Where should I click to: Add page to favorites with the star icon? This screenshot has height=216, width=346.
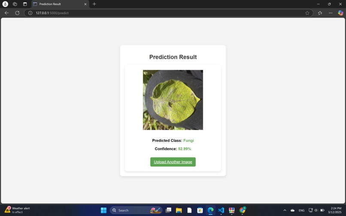click(x=307, y=13)
